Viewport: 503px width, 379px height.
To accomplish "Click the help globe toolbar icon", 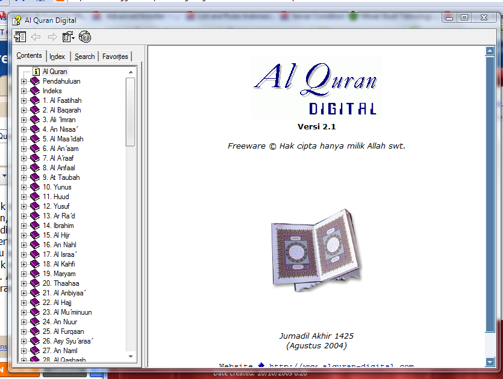I will tap(85, 37).
